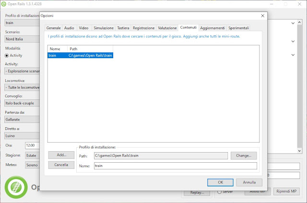Open the Partenza da 'Gallarate' dropdown
The width and height of the screenshot is (307, 203).
22,119
